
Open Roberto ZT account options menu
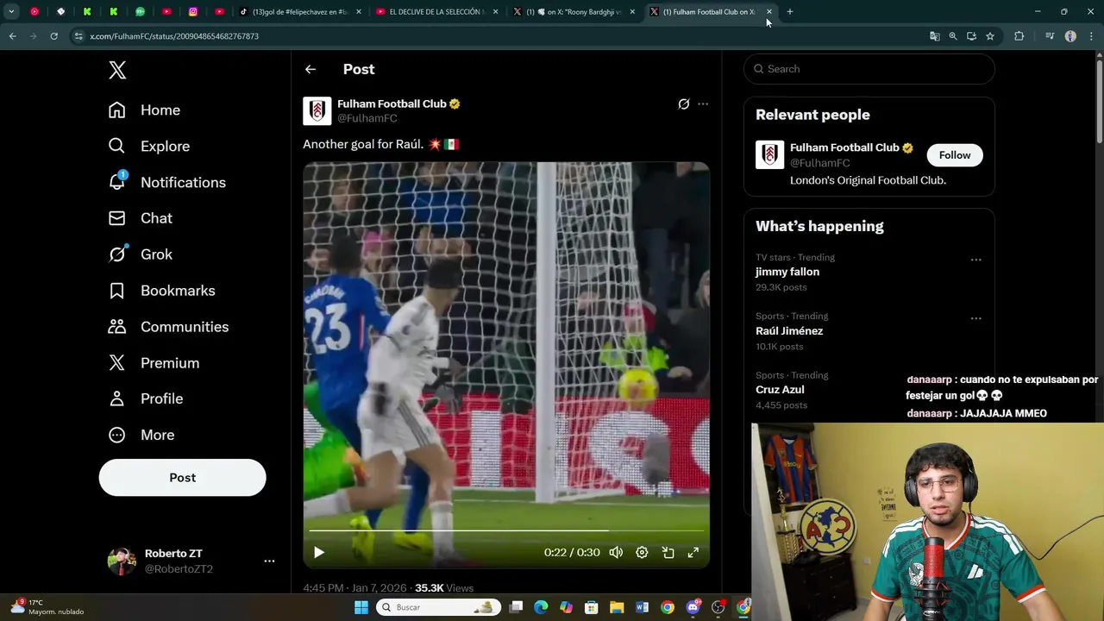point(269,561)
